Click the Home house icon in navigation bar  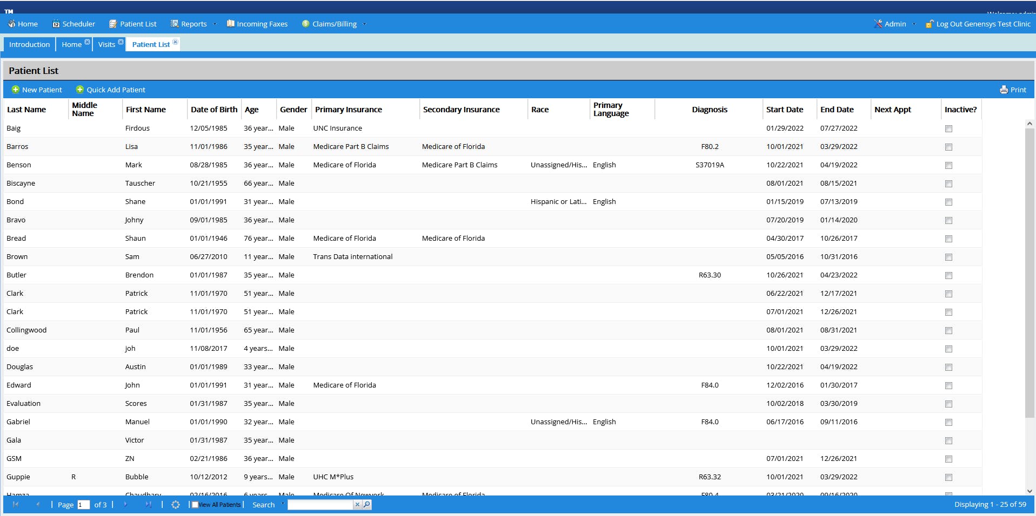11,24
